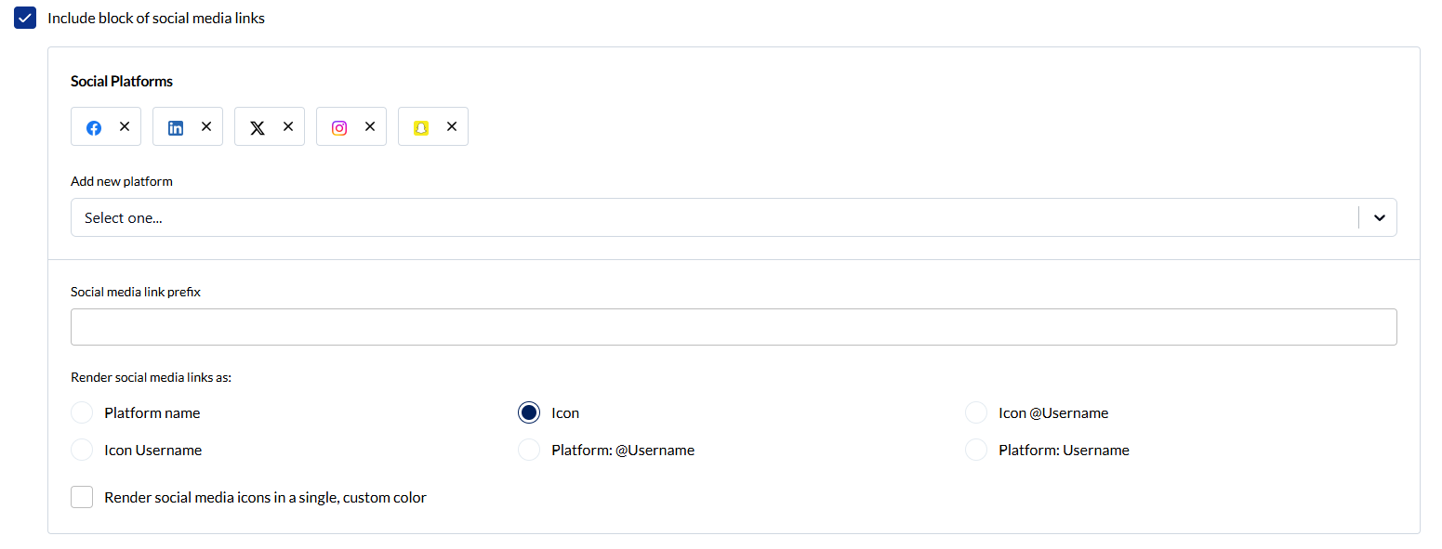The height and width of the screenshot is (549, 1442).
Task: Select the Icon radio option
Action: click(x=529, y=412)
